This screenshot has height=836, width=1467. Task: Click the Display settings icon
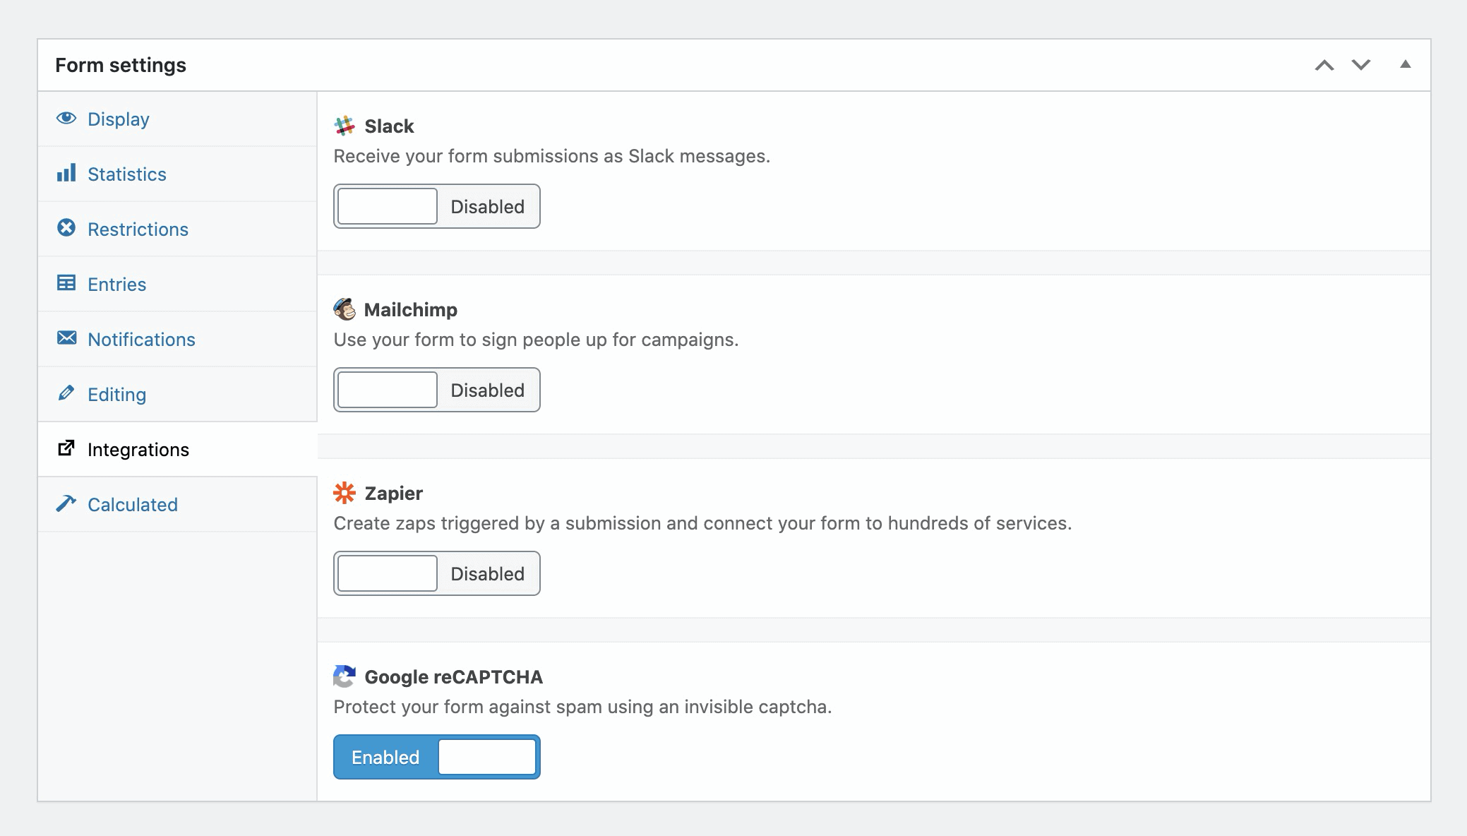[68, 118]
